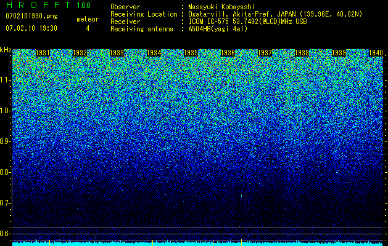Click the 1931 time label
The width and height of the screenshot is (388, 246).
[x=43, y=53]
